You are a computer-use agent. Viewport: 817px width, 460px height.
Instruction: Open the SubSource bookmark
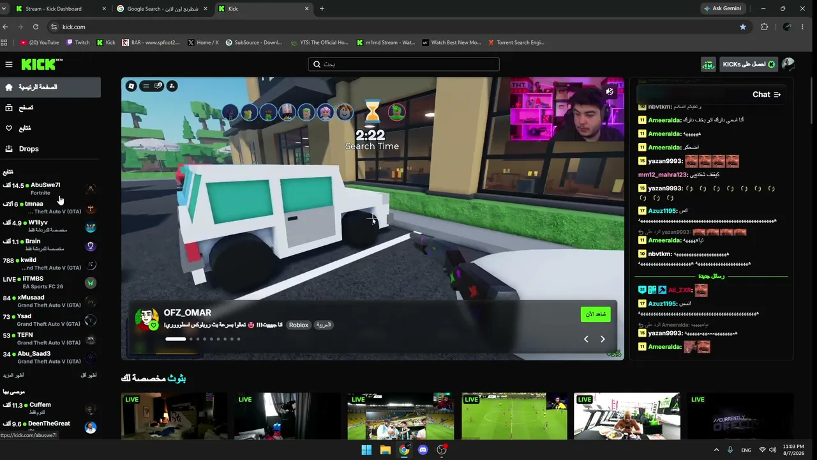pyautogui.click(x=253, y=43)
